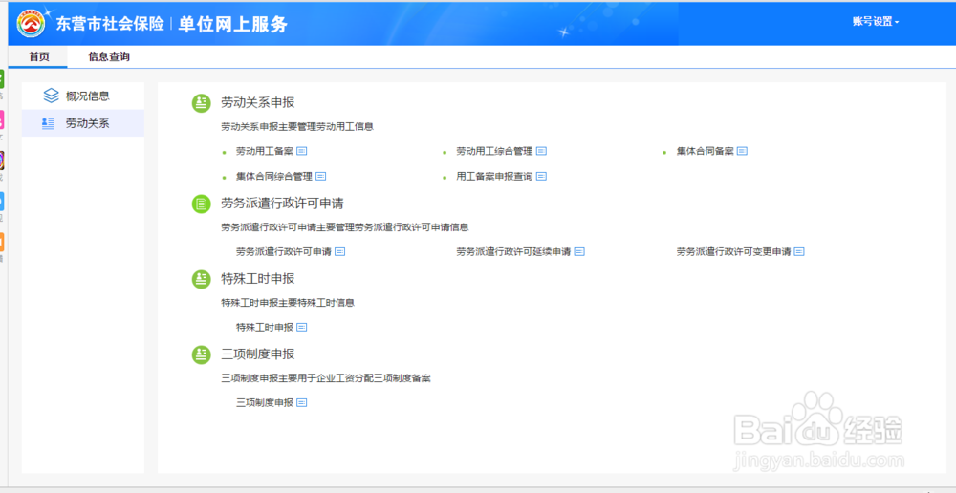The width and height of the screenshot is (956, 493).
Task: Click the blue icon after 特殊工时申报 link
Action: pyautogui.click(x=302, y=328)
